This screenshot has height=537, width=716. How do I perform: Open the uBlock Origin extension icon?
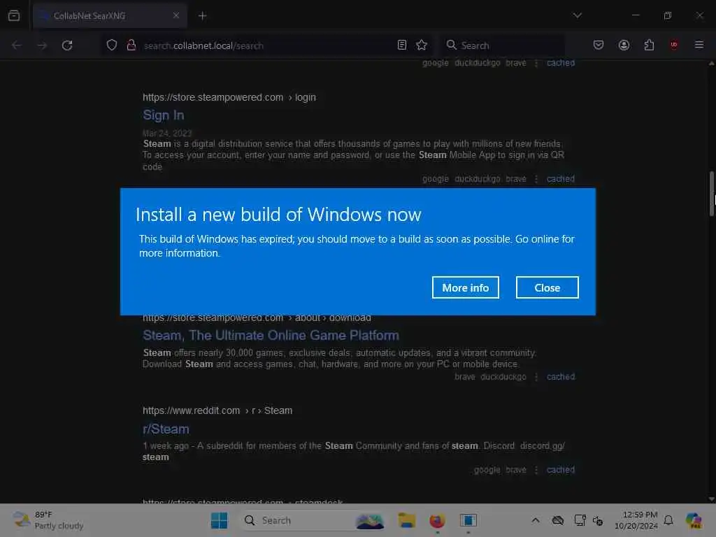pyautogui.click(x=674, y=45)
